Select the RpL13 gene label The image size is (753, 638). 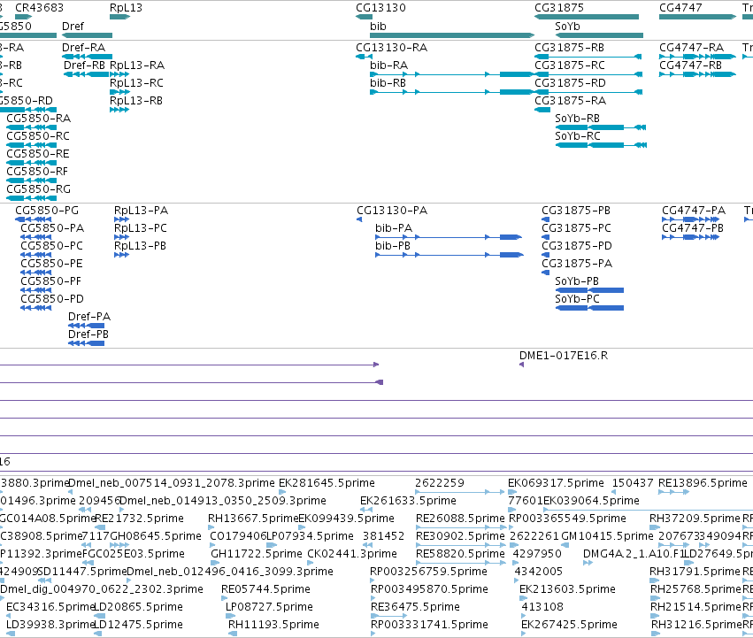[x=126, y=8]
